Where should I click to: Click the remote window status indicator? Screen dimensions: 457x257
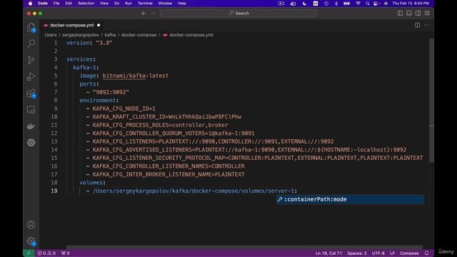click(x=29, y=253)
